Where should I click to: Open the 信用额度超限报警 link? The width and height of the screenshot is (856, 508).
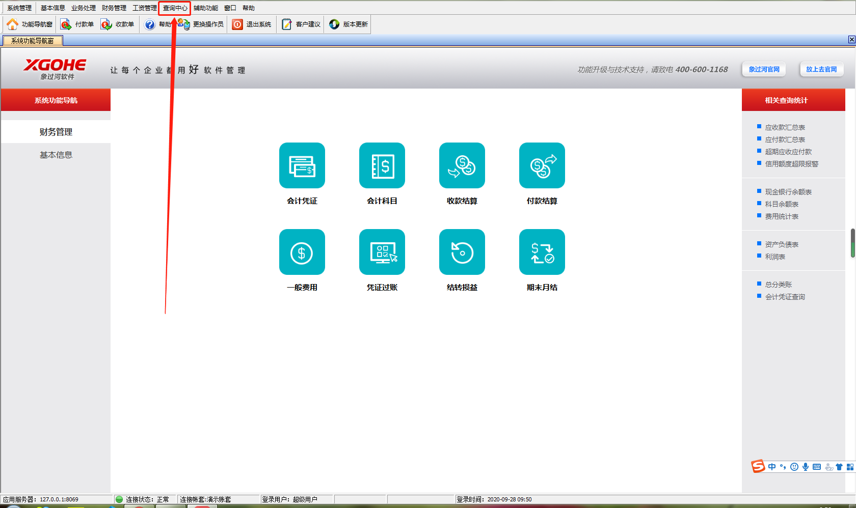791,164
